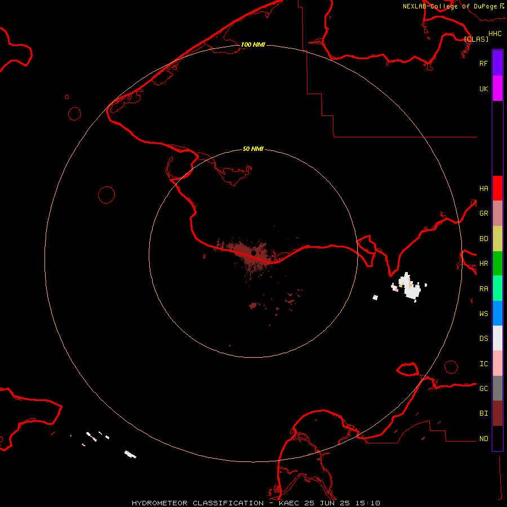
Task: Click the GR legend label
Action: point(483,214)
